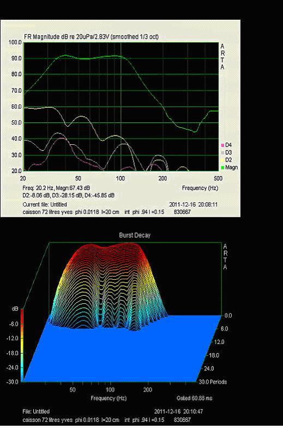Click the '500' frequency tick in top chart
This screenshot has height=435, width=283.
(x=218, y=178)
